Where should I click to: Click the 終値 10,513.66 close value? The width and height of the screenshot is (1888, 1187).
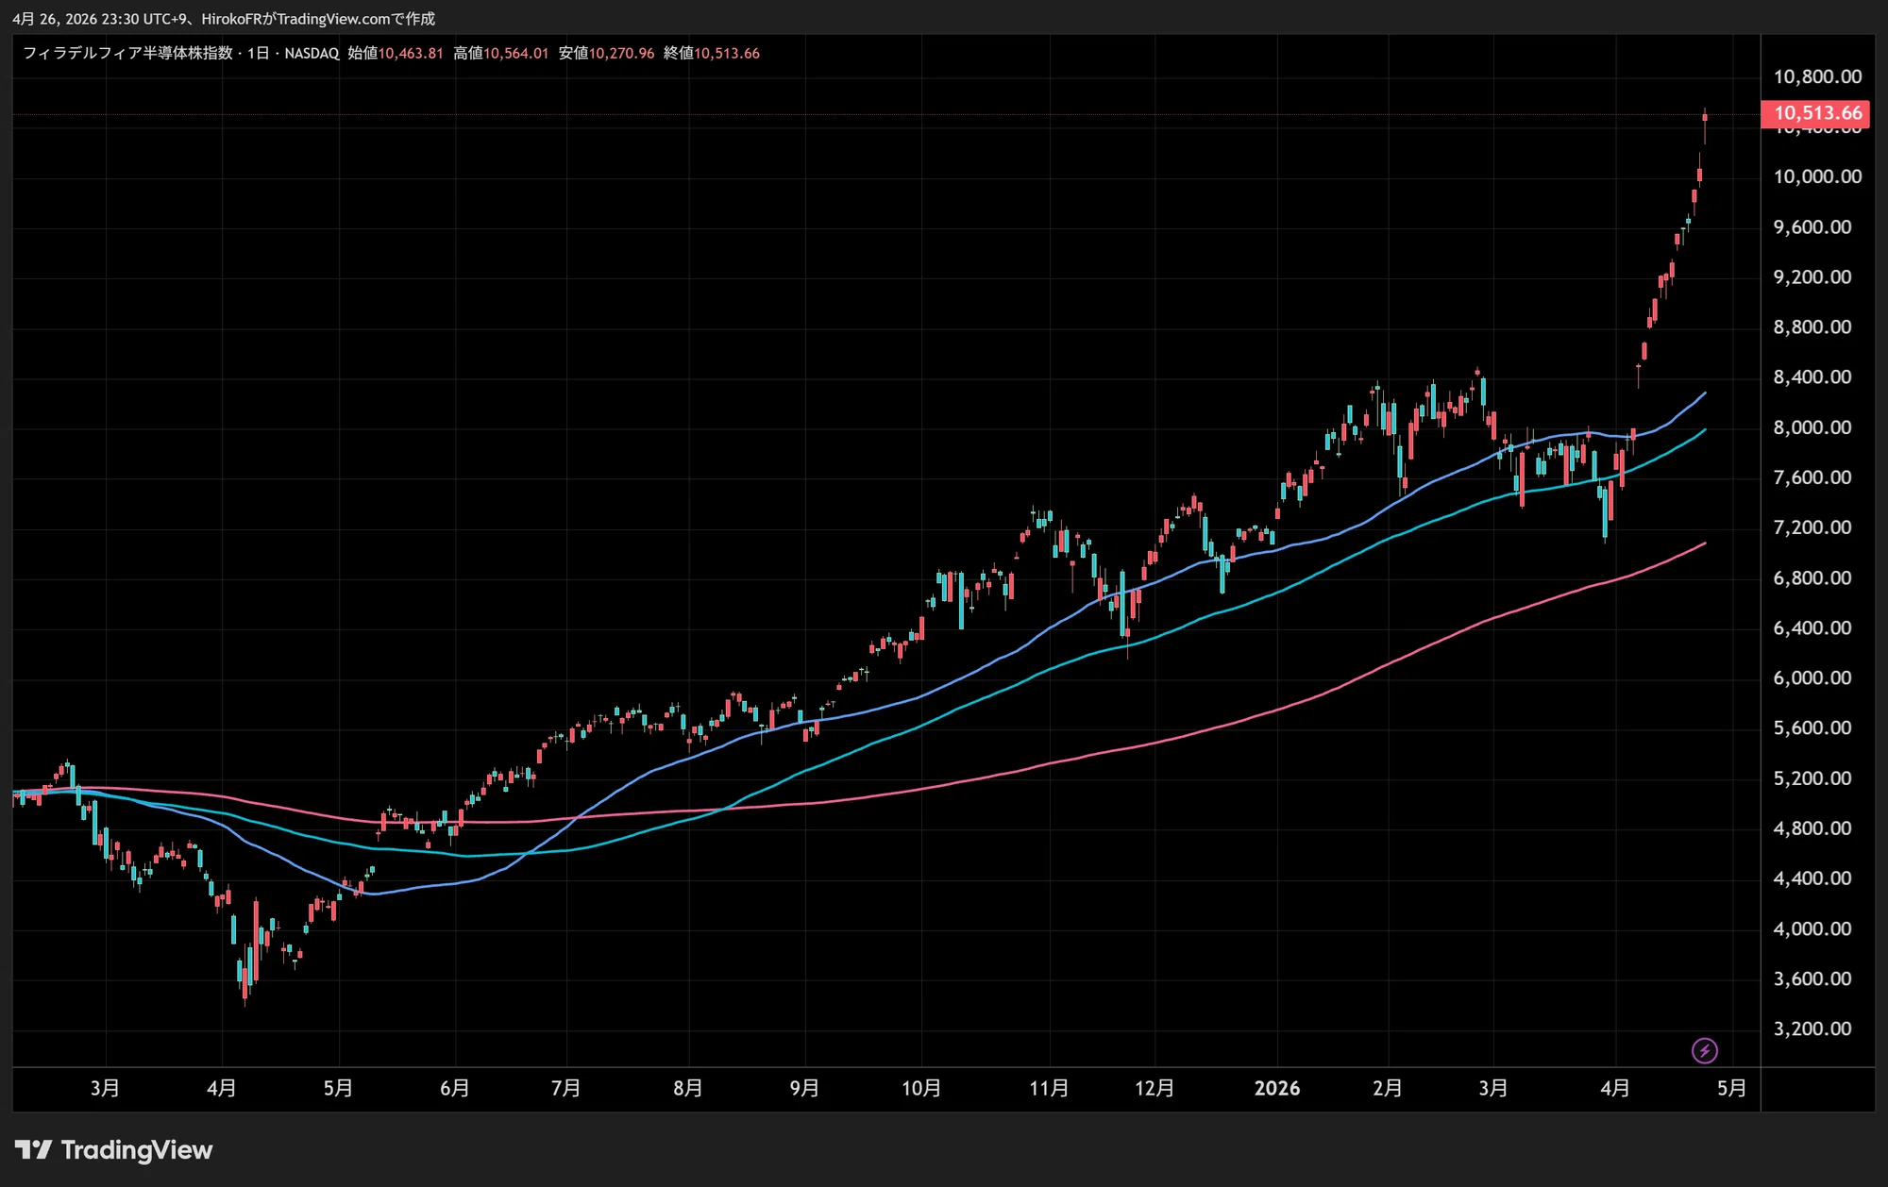712,53
